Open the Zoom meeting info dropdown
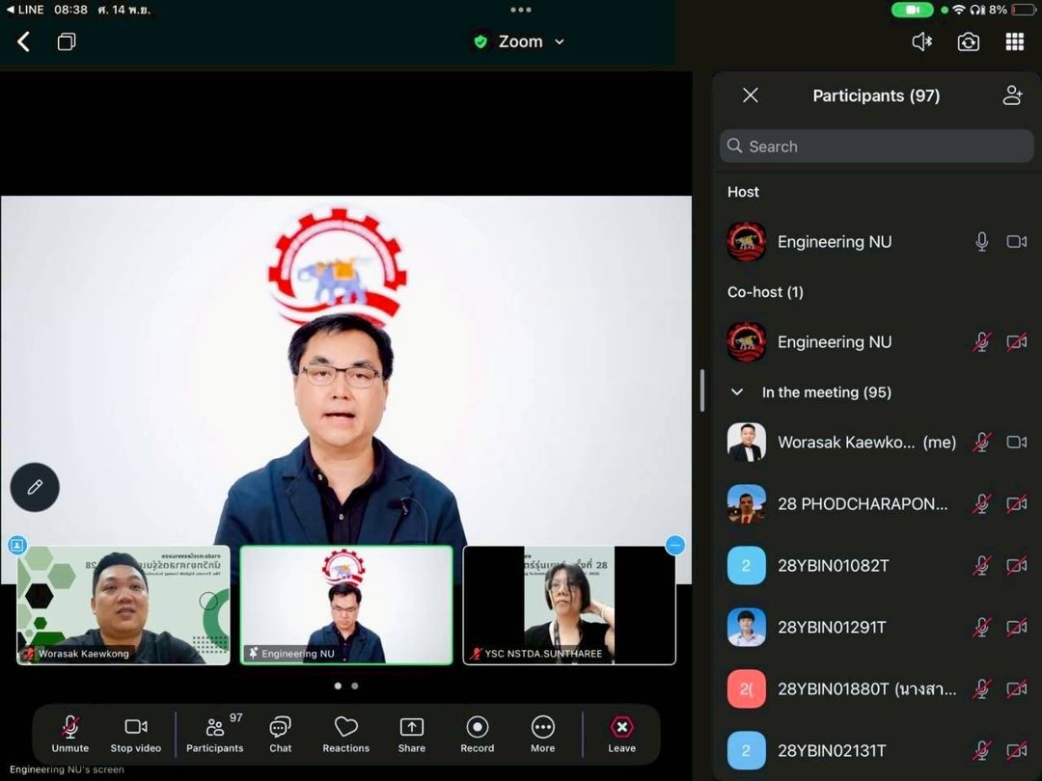This screenshot has width=1042, height=781. tap(521, 41)
